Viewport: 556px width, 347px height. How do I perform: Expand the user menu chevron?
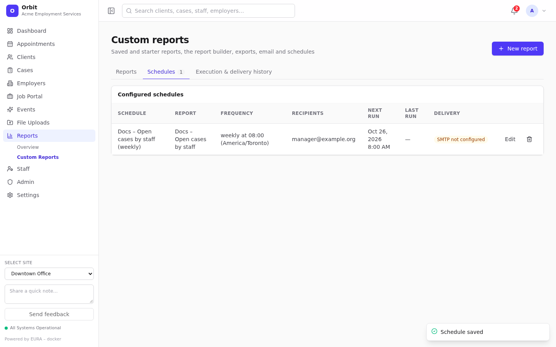pyautogui.click(x=544, y=11)
